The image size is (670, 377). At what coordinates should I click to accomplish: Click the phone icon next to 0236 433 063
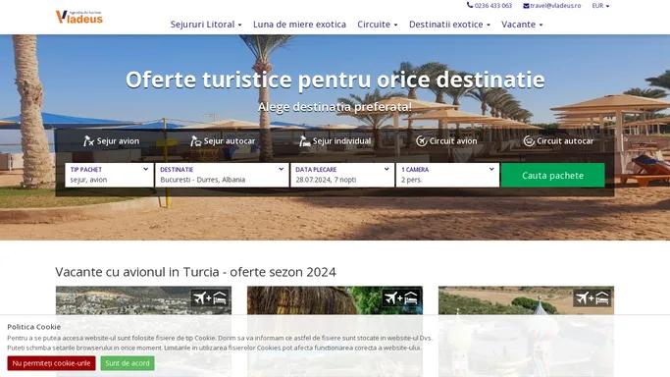(470, 5)
